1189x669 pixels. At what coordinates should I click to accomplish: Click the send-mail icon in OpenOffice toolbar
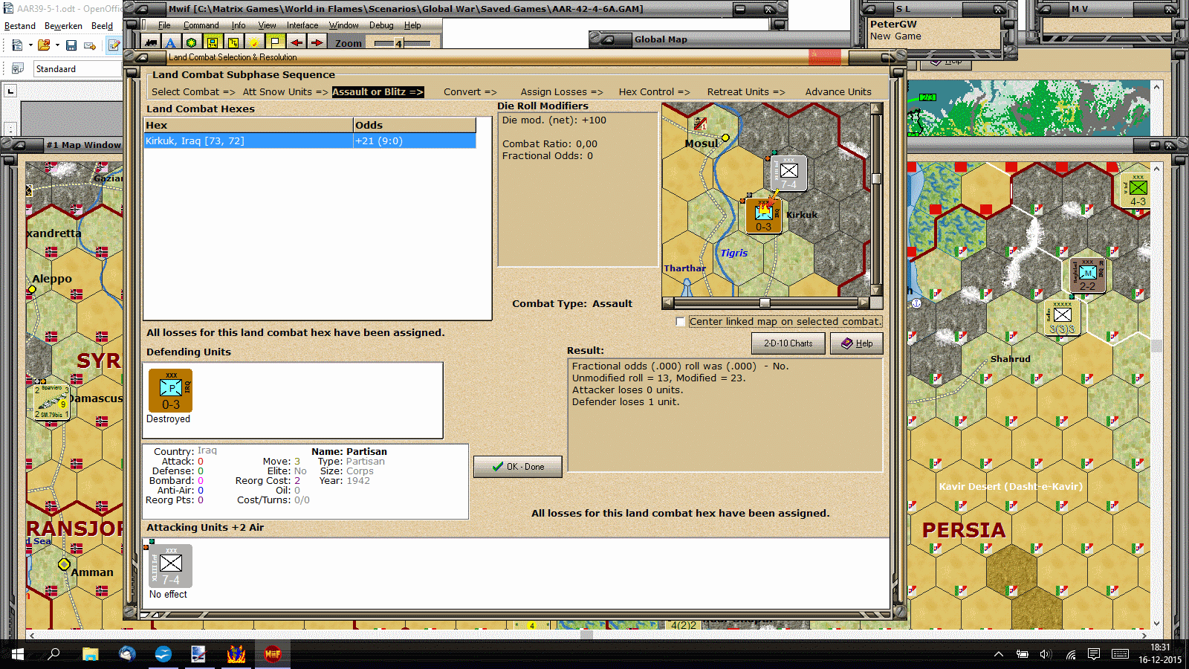pos(90,45)
